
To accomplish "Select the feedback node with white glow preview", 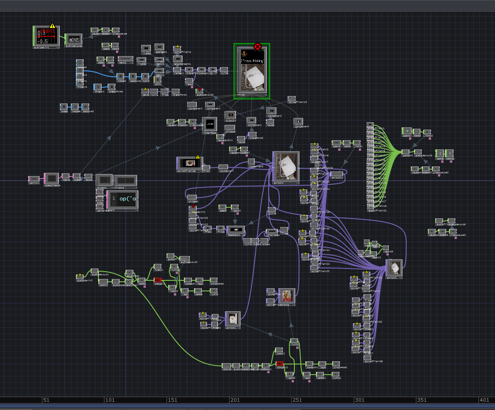I will (x=236, y=229).
